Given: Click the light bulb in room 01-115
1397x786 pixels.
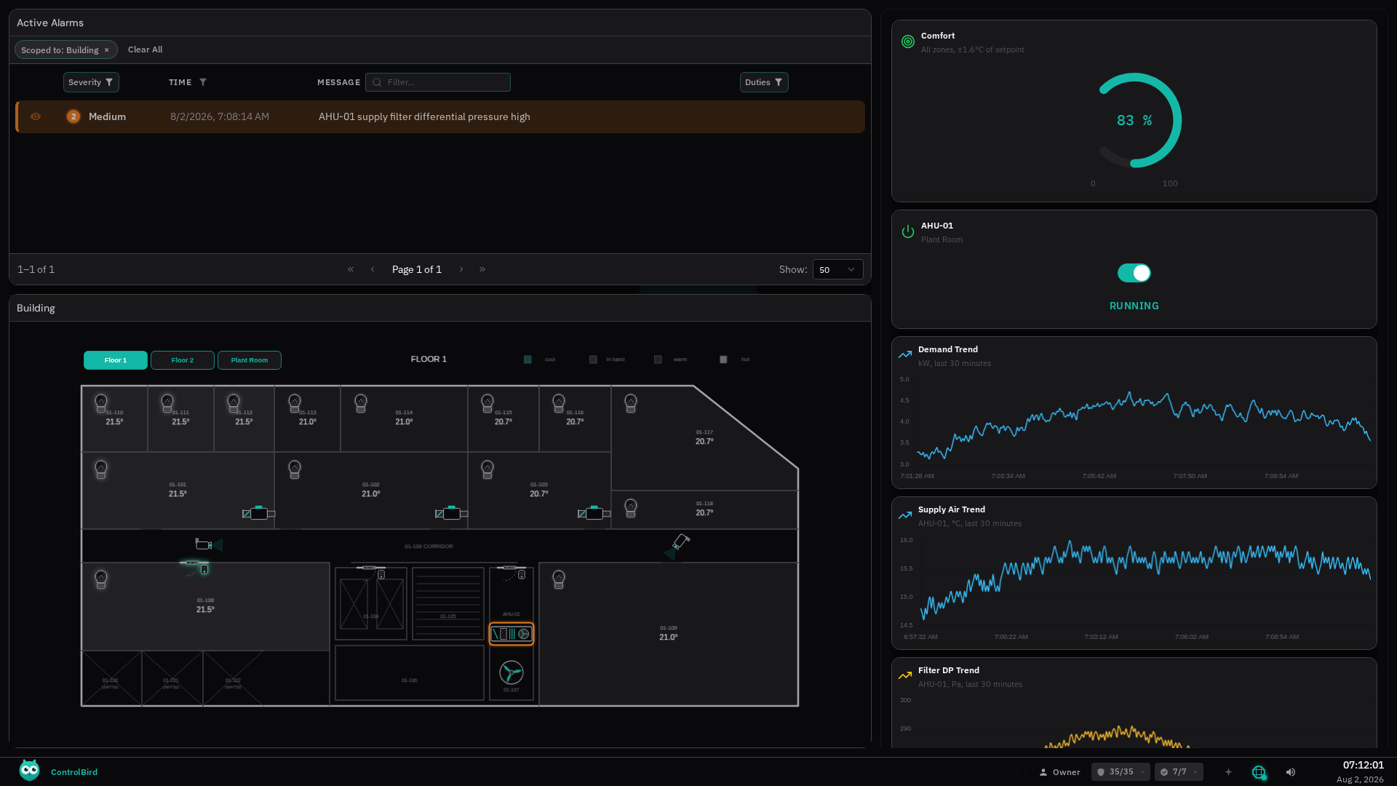Looking at the screenshot, I should 487,403.
